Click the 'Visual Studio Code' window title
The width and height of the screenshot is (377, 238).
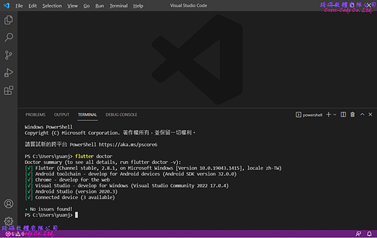point(188,6)
